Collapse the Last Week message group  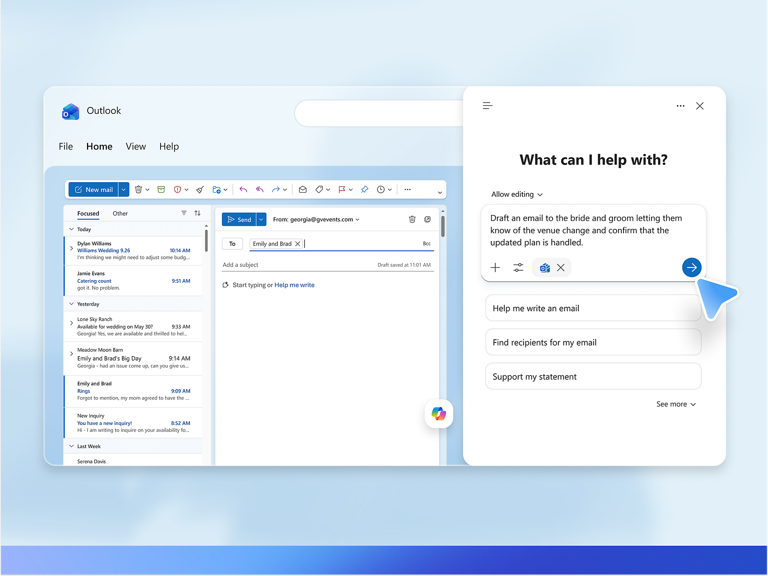[x=71, y=446]
